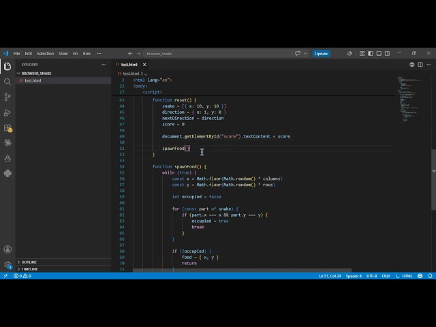Viewport: 436px width, 327px height.
Task: Click the globe preview icon in editor toolbar
Action: [411, 65]
